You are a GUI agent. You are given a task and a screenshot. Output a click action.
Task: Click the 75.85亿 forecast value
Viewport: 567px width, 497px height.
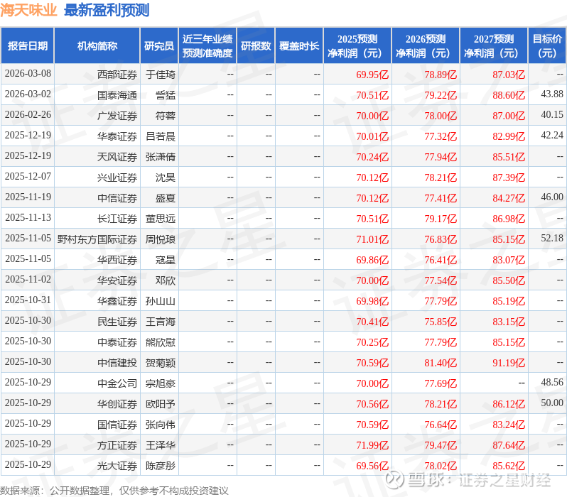441,322
